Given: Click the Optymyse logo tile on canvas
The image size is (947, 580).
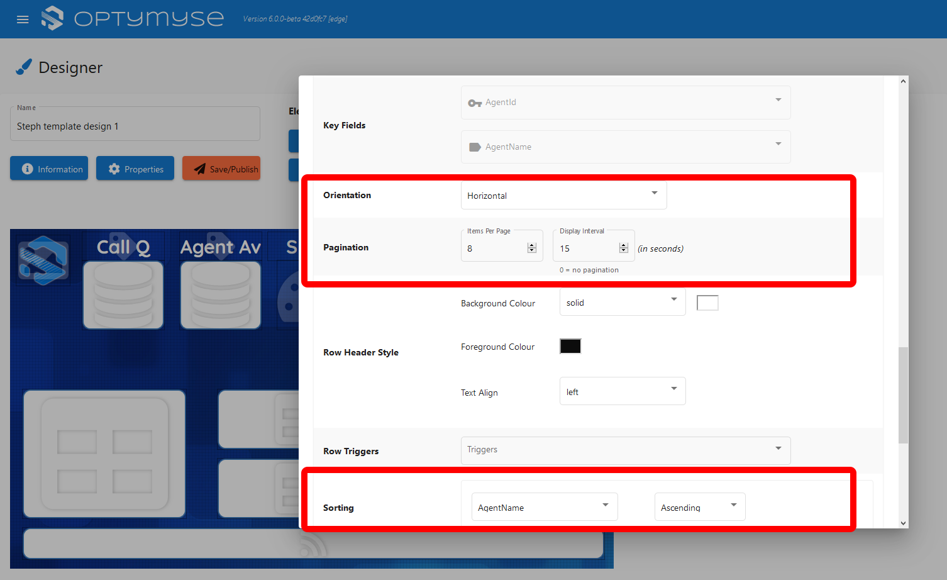Looking at the screenshot, I should (43, 260).
